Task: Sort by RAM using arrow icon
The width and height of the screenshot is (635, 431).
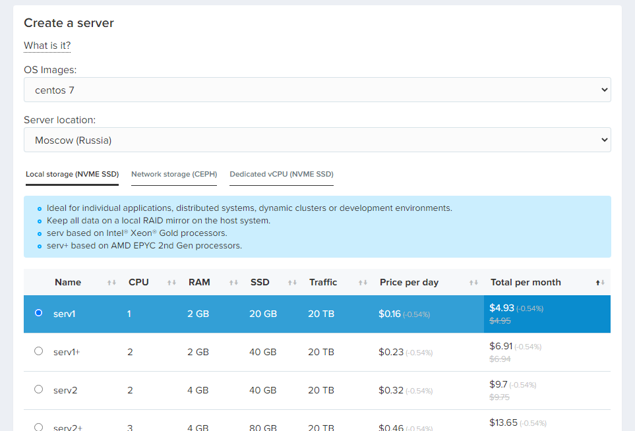Action: tap(233, 283)
